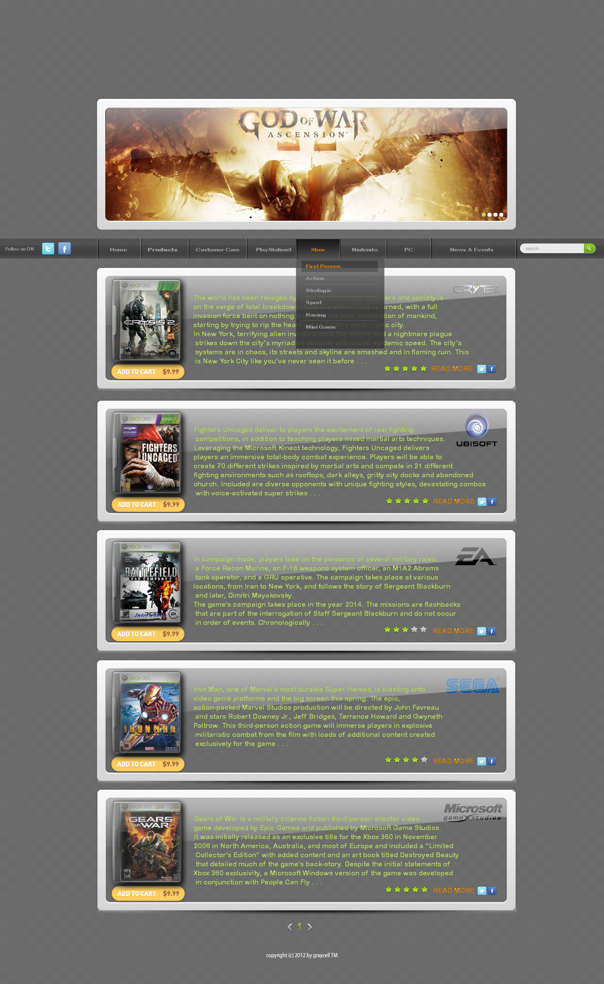Open PC in navigation bar

click(x=408, y=250)
